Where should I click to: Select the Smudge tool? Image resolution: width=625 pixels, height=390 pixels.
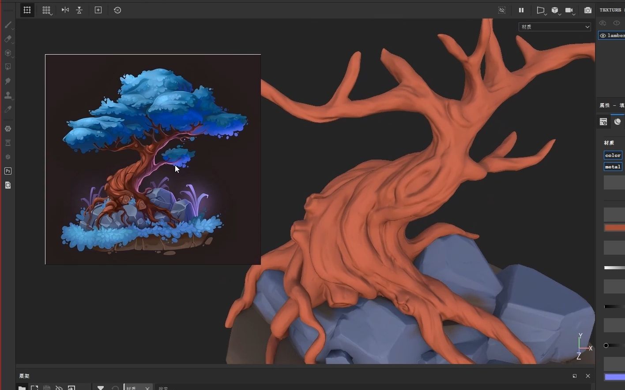click(8, 81)
